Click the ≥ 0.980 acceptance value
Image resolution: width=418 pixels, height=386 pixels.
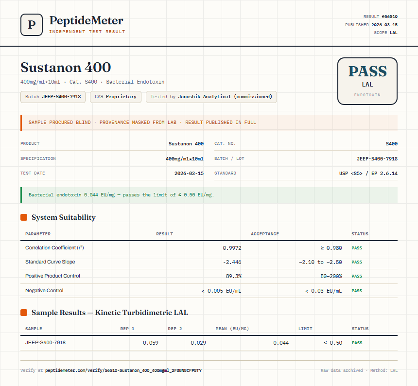tap(331, 248)
